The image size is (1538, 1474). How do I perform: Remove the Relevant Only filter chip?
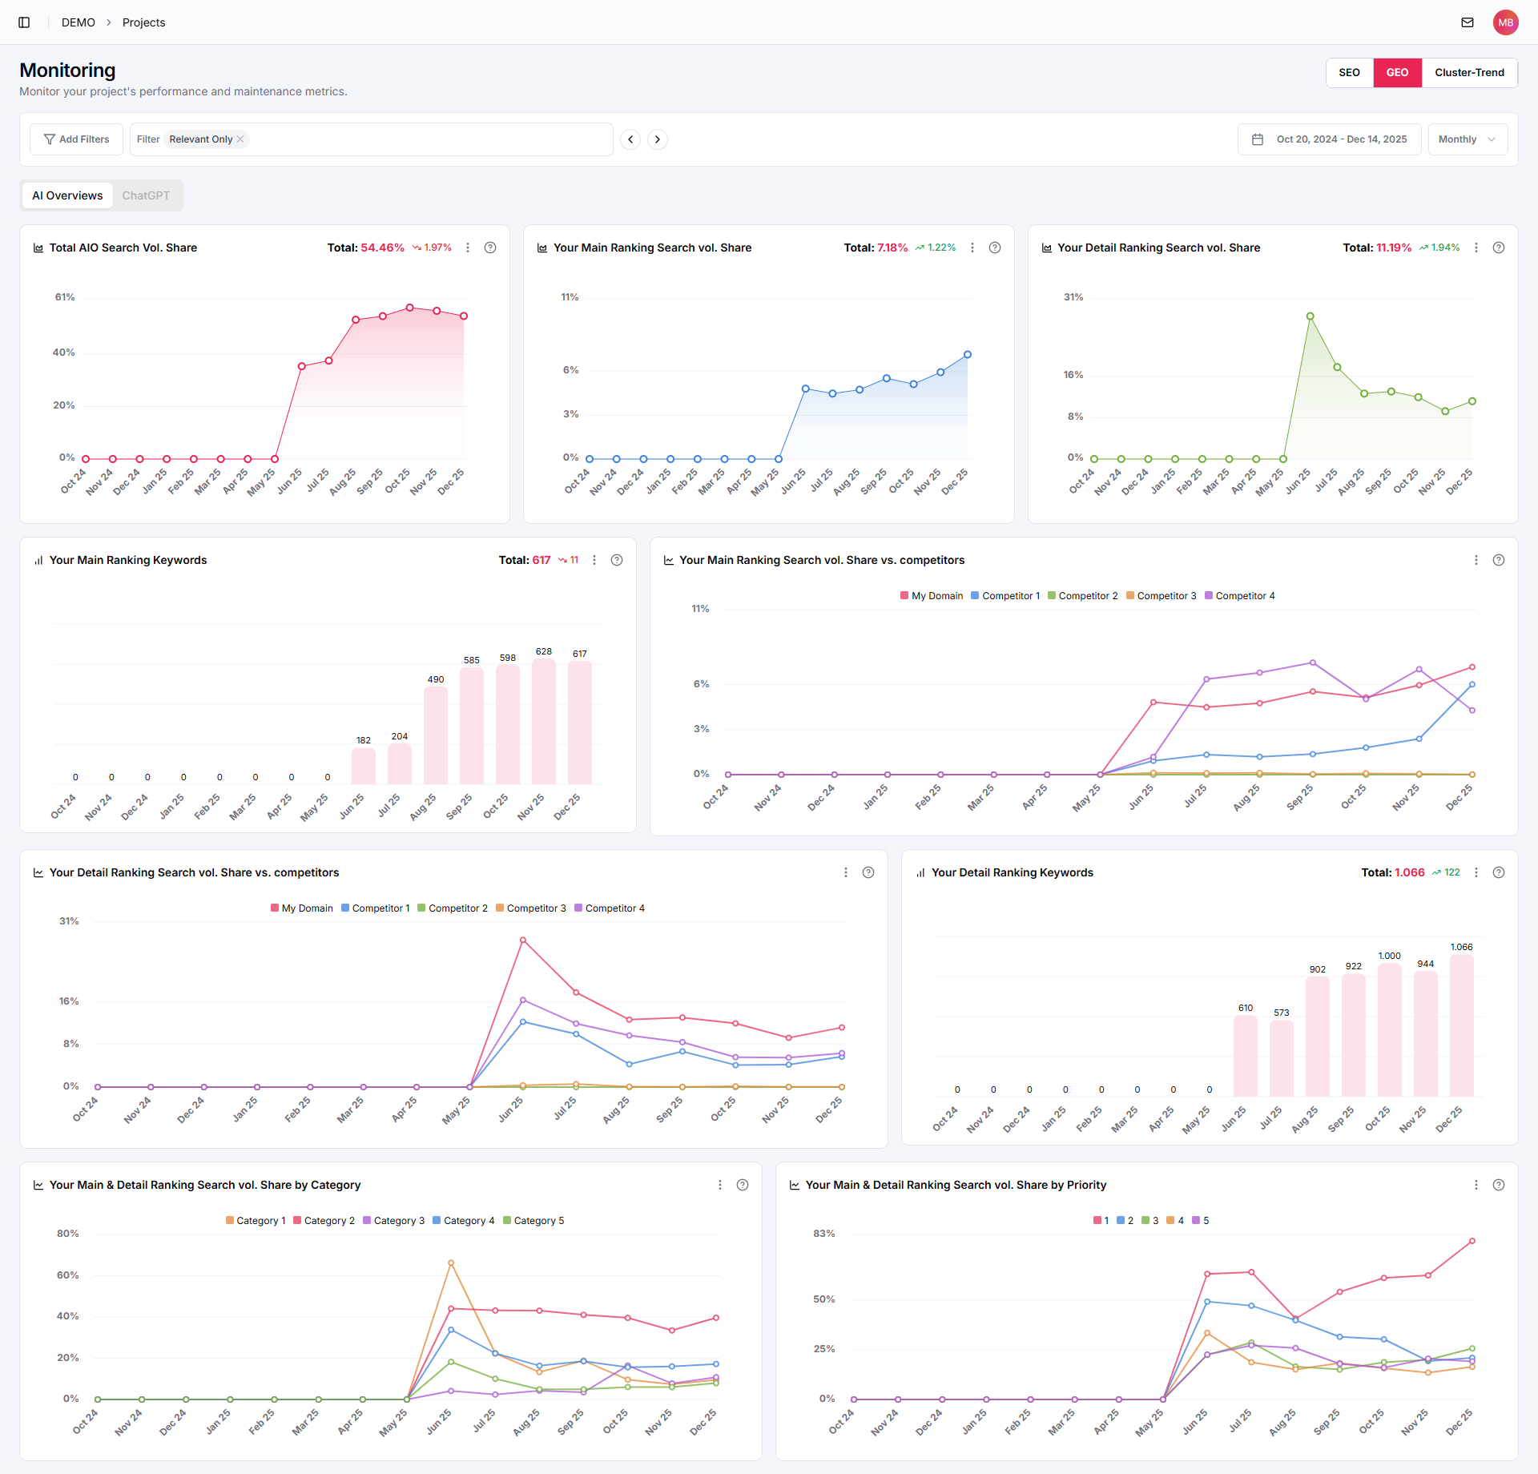[240, 139]
